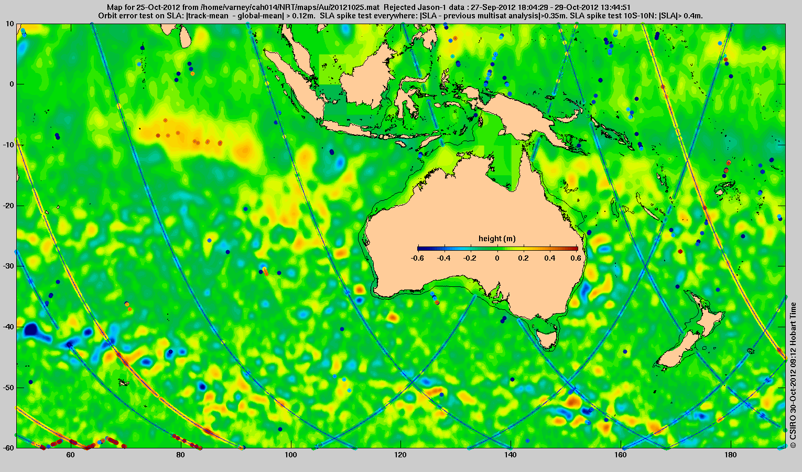Click the Sri Lanka island landmass

[185, 37]
